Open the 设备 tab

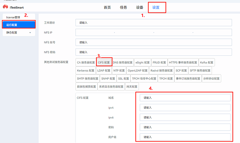pyautogui.click(x=140, y=7)
